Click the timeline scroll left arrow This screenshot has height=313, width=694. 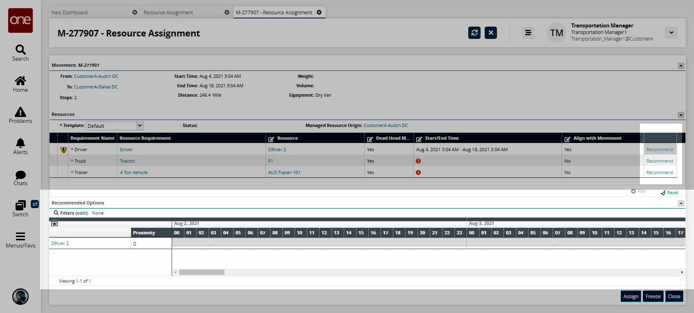(x=175, y=272)
